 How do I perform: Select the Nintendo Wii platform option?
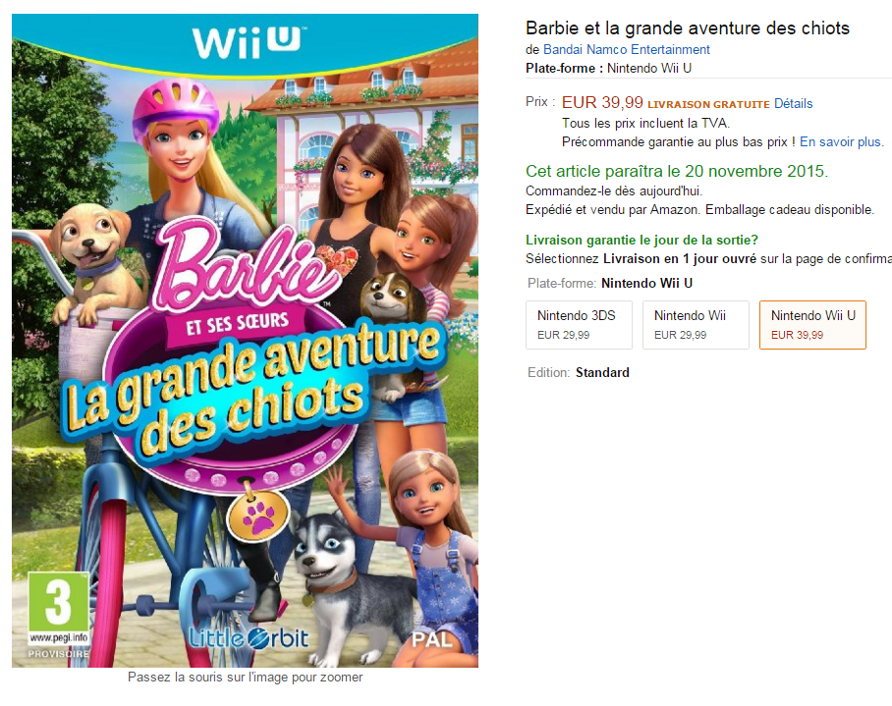coord(696,325)
